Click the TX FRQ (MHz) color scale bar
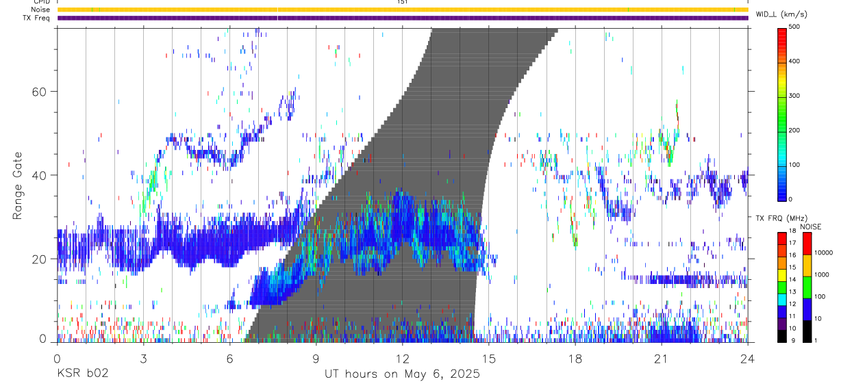Image resolution: width=841 pixels, height=388 pixels. 782,287
